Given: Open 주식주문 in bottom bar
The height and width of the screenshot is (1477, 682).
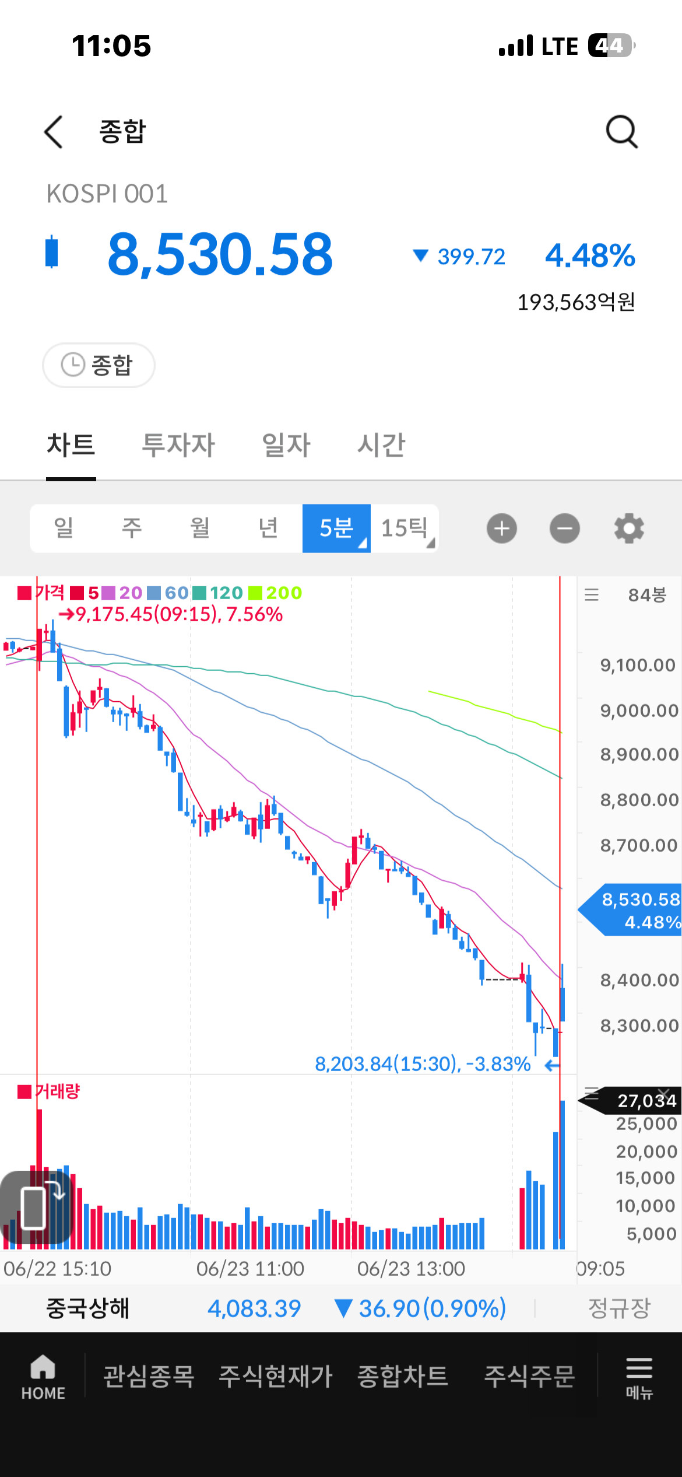Looking at the screenshot, I should pyautogui.click(x=530, y=1376).
